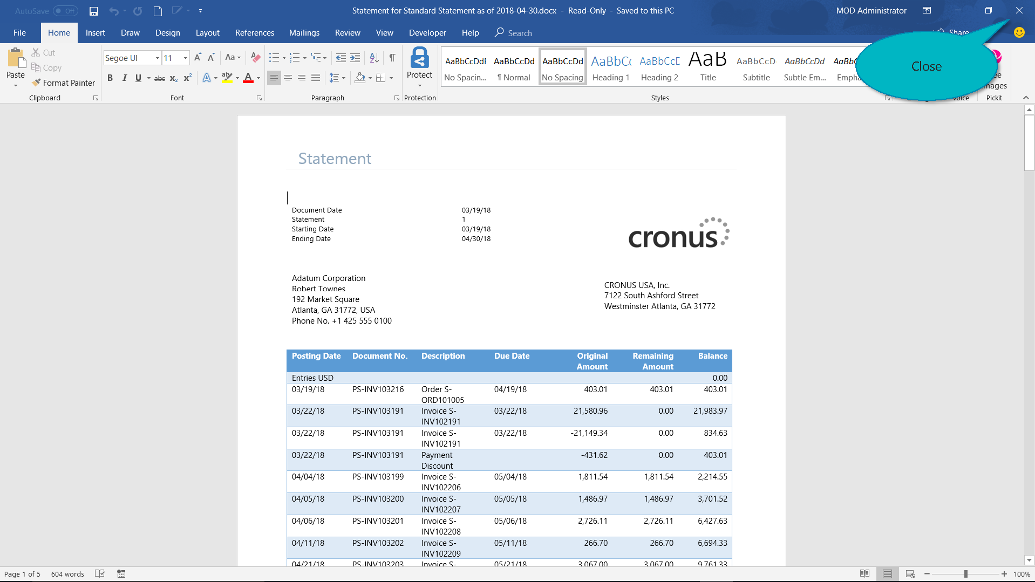Open the References ribbon tab
Image resolution: width=1035 pixels, height=582 pixels.
click(254, 33)
